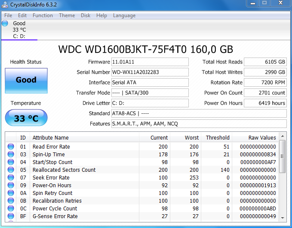Click the Threshold column header
Screen dimensions: 292x228
click(x=216, y=138)
